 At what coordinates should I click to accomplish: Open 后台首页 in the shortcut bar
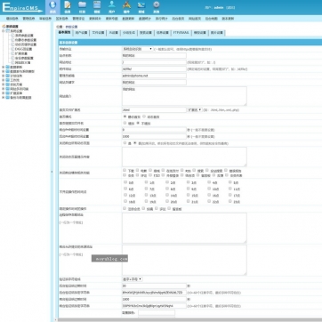178,19
